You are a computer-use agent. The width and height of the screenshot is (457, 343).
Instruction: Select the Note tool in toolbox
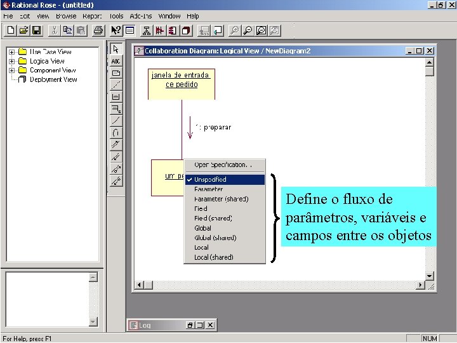point(116,73)
